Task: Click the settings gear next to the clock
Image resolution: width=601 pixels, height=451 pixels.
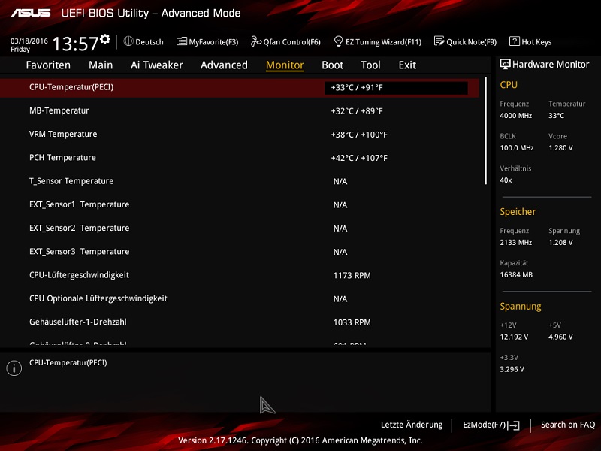Action: tap(105, 39)
